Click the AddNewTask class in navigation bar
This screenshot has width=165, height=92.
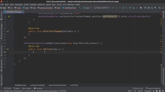point(69,8)
